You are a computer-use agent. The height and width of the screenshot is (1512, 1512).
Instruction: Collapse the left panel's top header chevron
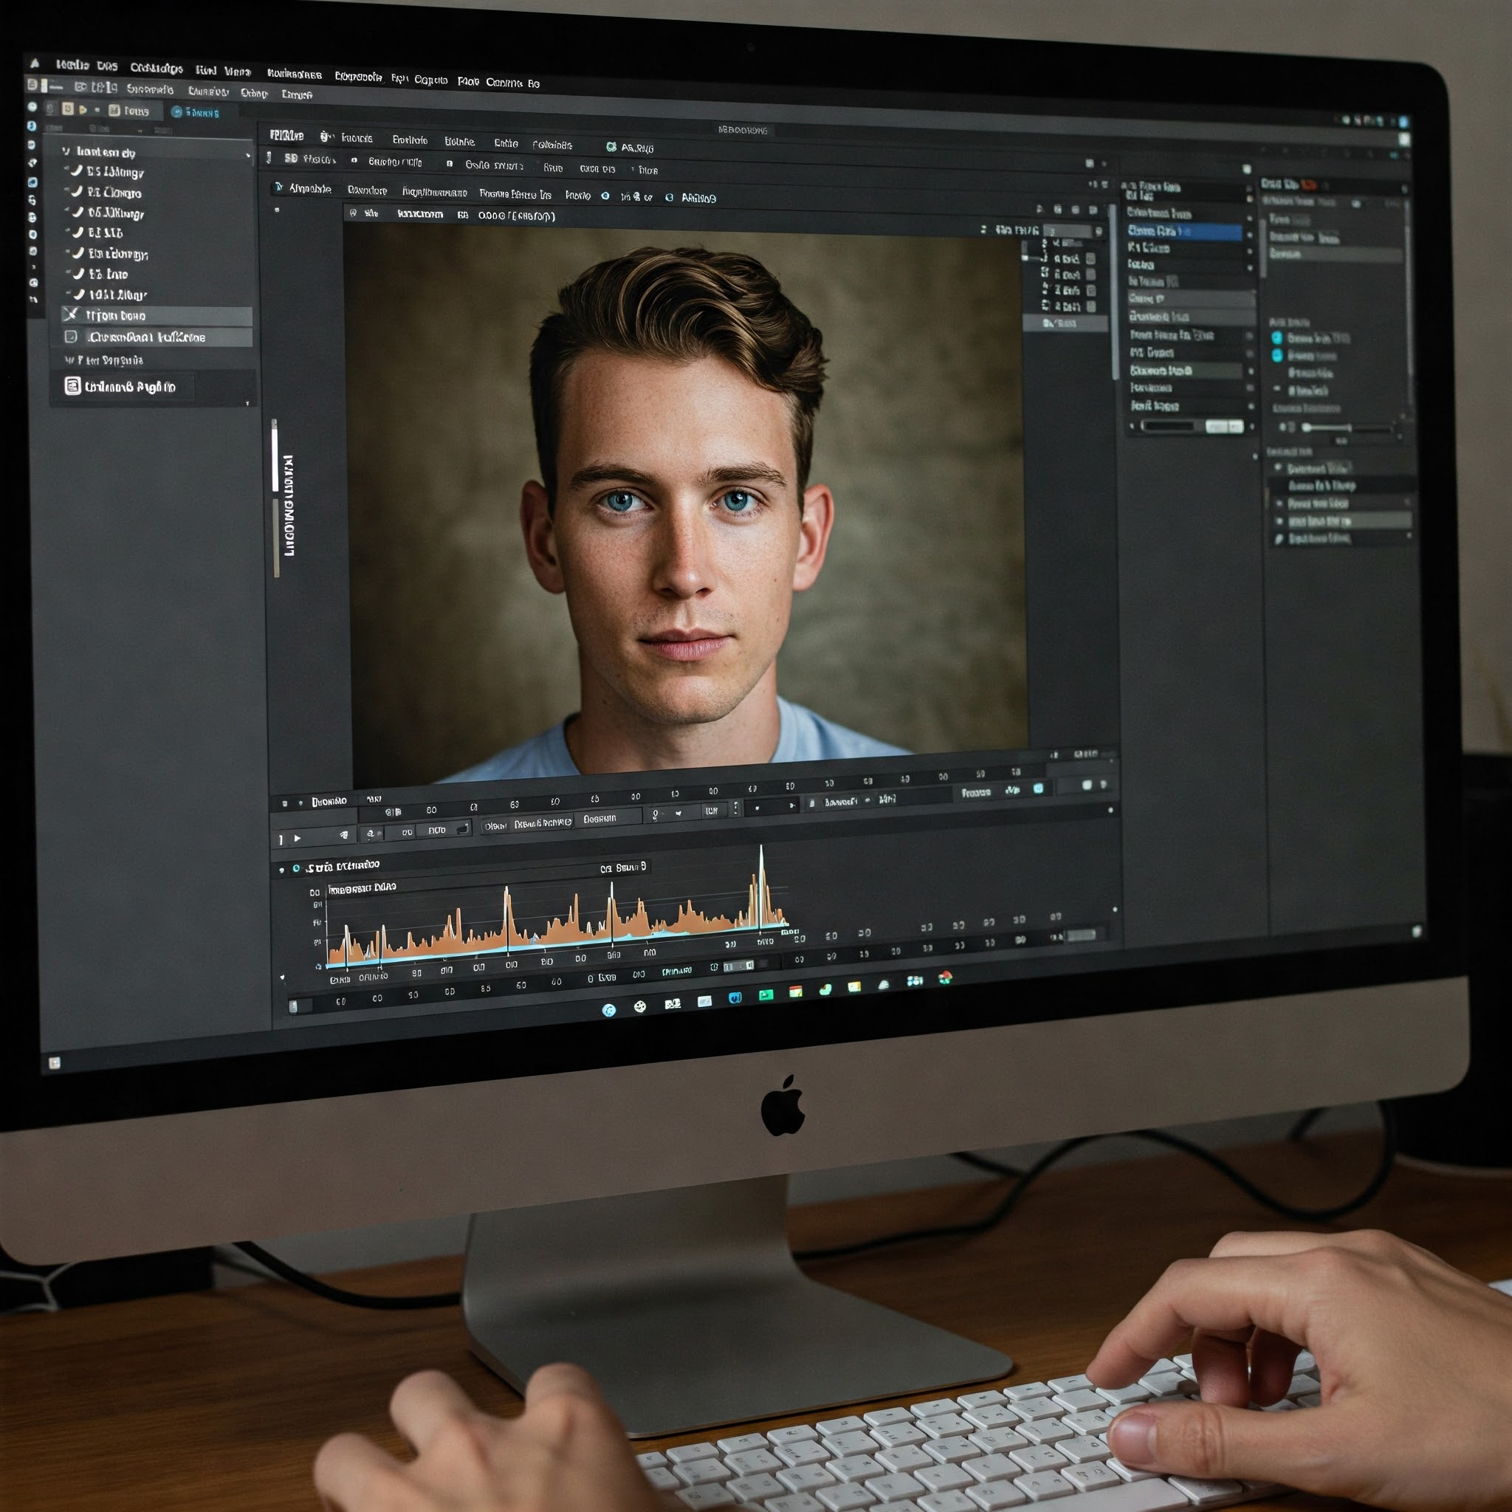point(66,151)
